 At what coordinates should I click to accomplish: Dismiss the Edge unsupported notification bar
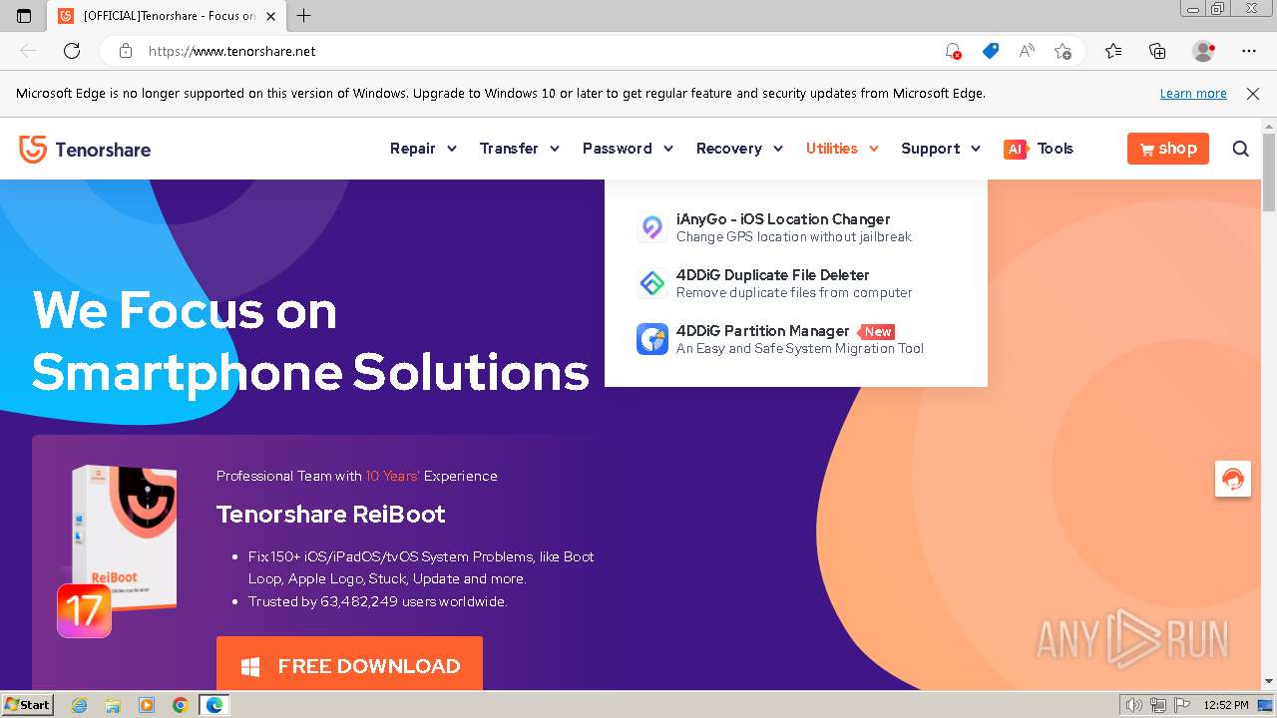click(1253, 93)
